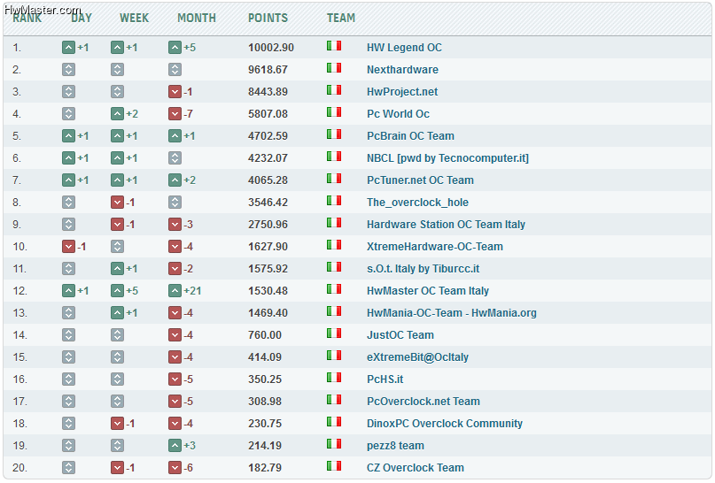The height and width of the screenshot is (483, 715).
Task: Click red down arrow in HwProject.net month column
Action: pos(175,91)
